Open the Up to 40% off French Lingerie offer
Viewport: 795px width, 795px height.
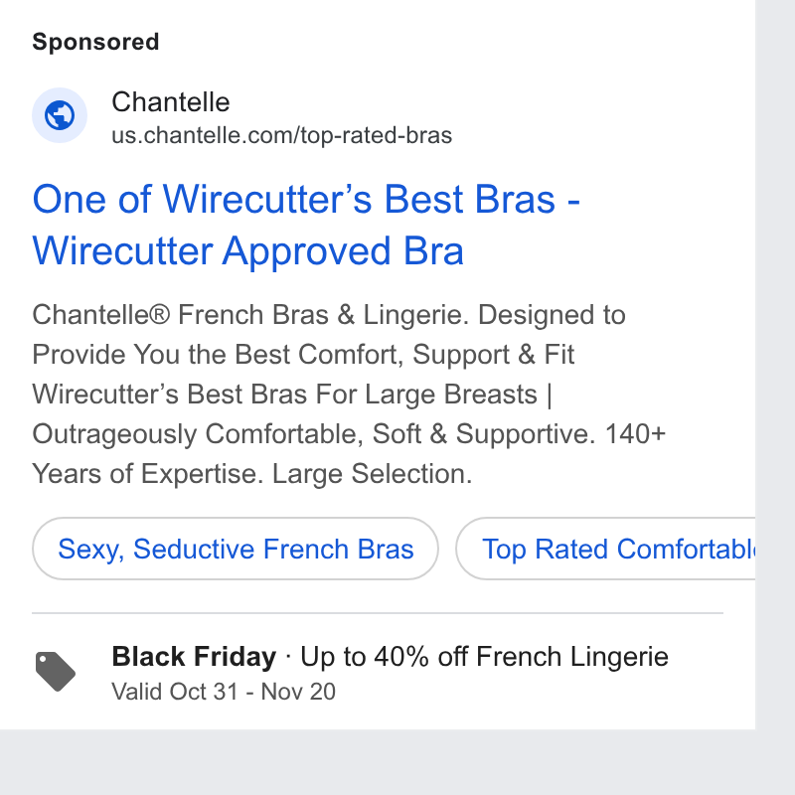coord(484,657)
